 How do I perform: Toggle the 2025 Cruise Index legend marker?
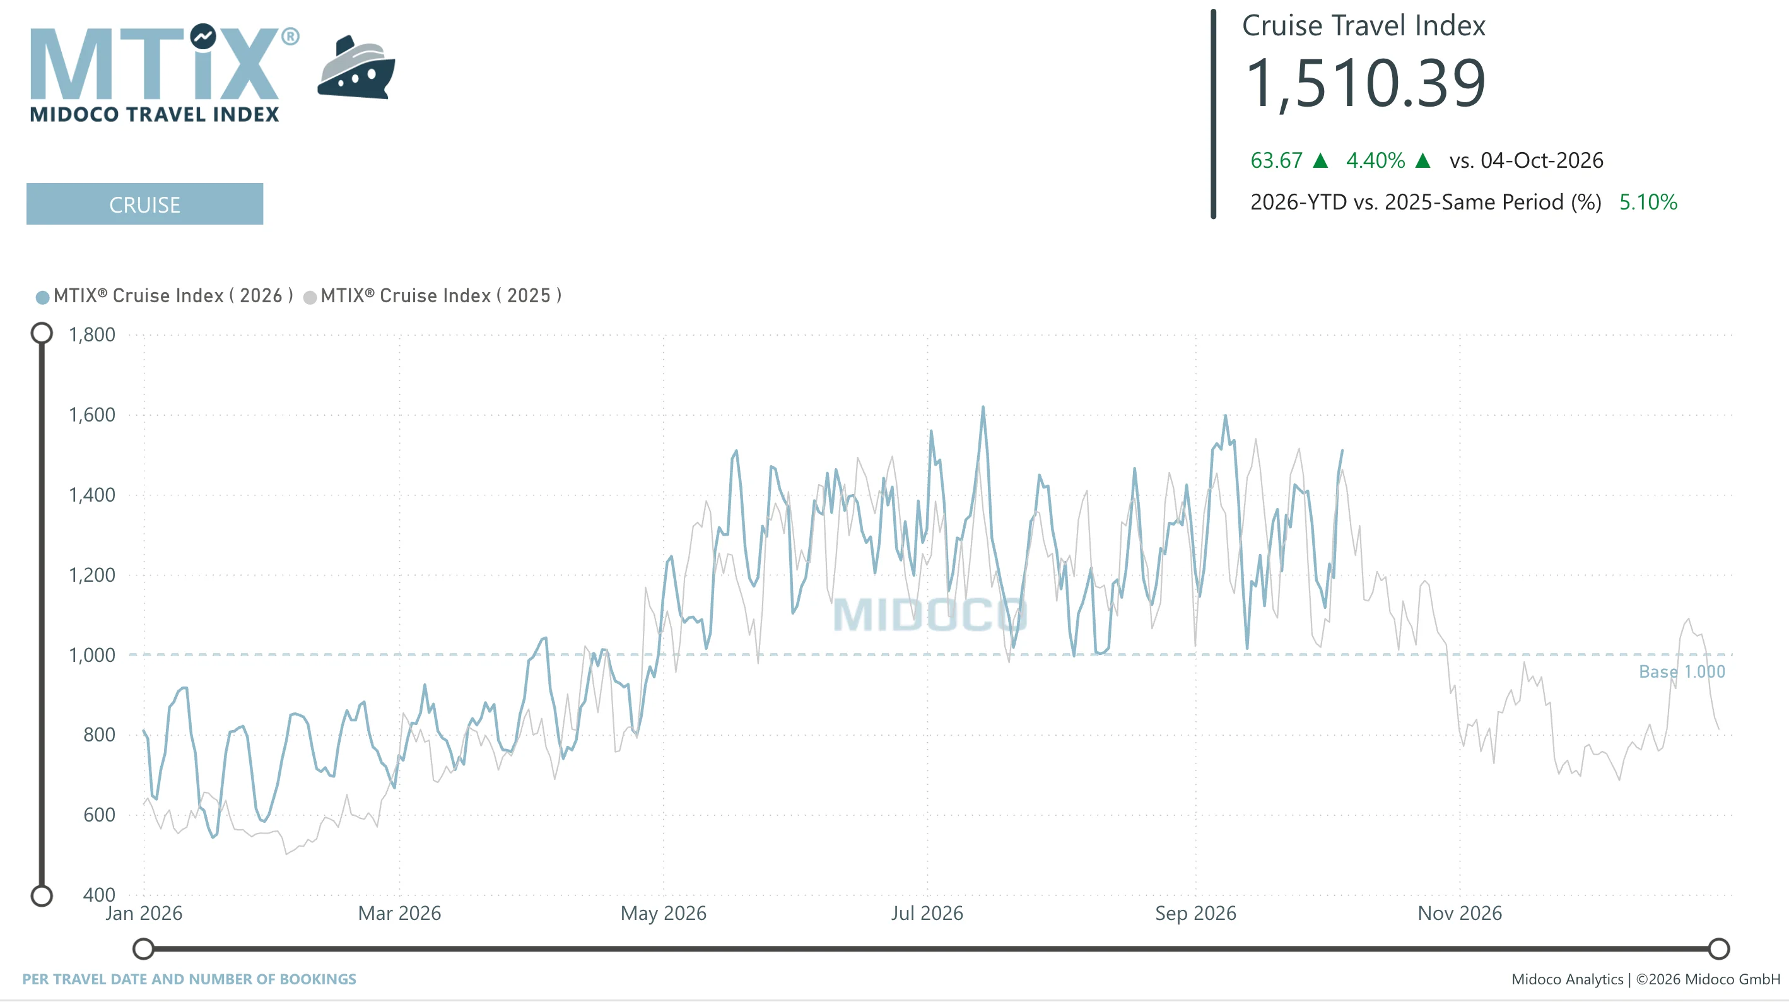pyautogui.click(x=310, y=297)
